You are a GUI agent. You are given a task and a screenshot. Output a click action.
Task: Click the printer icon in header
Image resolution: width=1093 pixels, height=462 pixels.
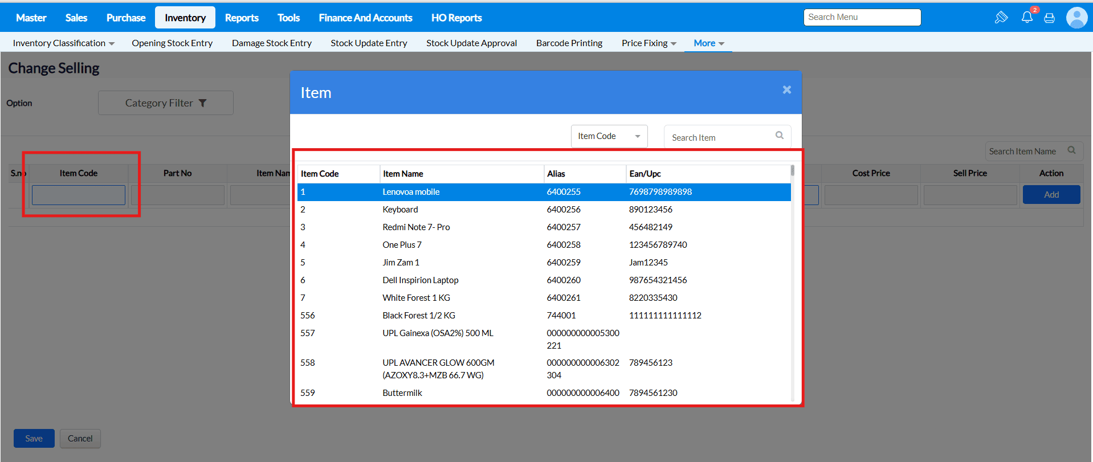[x=1049, y=18]
